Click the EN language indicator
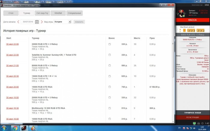Image resolution: width=210 pixels, height=131 pixels. pyautogui.click(x=179, y=128)
